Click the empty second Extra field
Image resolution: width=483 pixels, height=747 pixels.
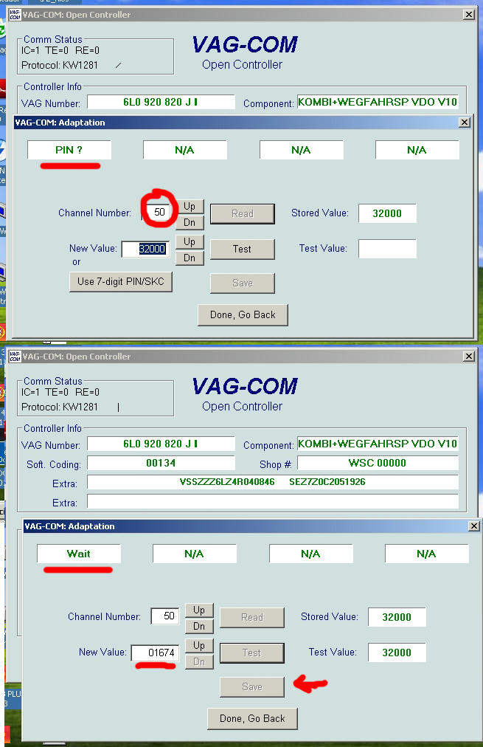pos(273,501)
